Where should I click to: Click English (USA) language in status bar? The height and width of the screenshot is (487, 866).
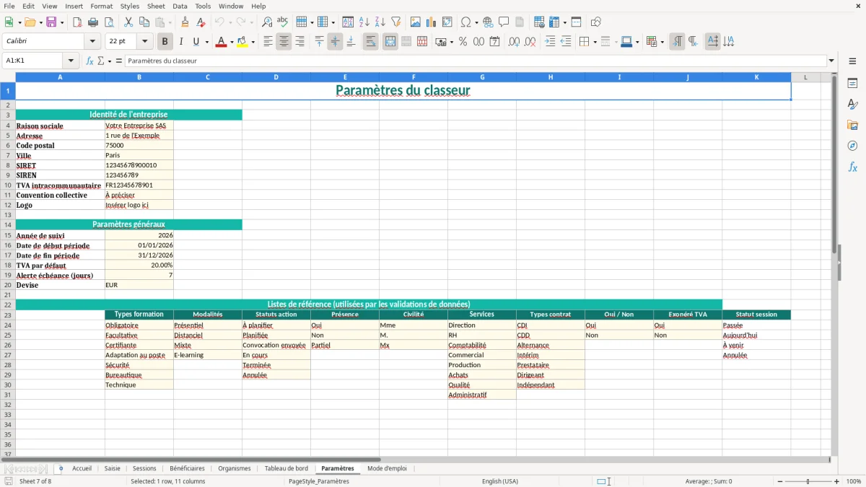tap(500, 481)
